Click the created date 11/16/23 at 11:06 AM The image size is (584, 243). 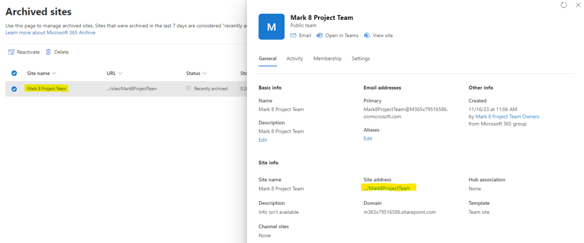coord(492,109)
